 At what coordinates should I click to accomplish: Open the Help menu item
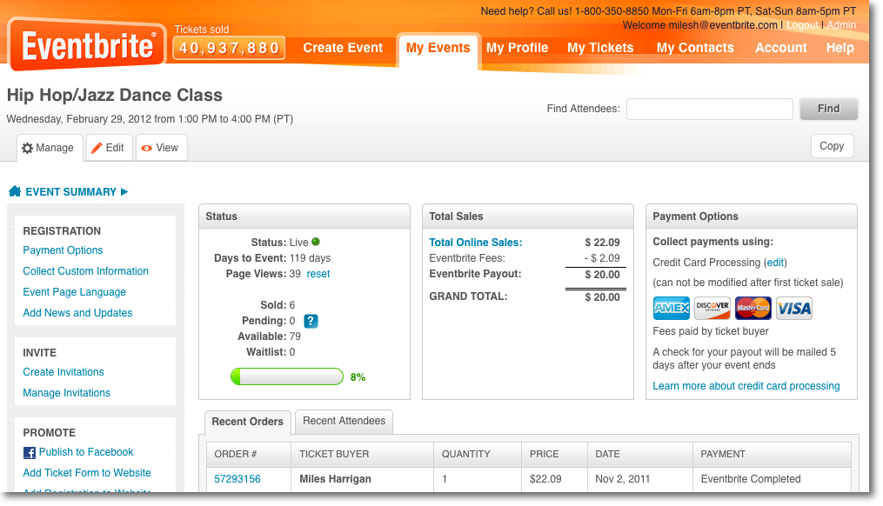(840, 48)
